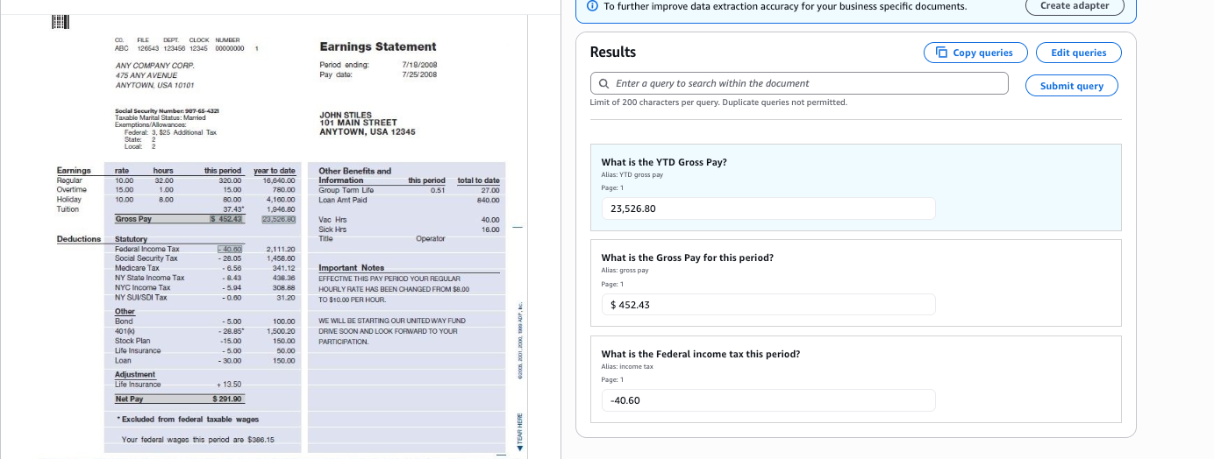
Task: Click the copy icon beside Copy queries
Action: (x=942, y=53)
